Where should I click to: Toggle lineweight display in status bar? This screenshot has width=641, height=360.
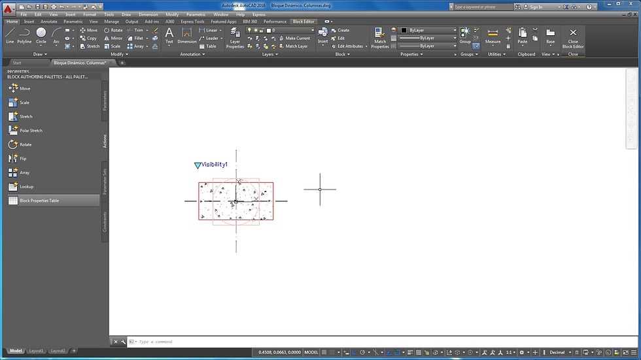tap(410, 352)
